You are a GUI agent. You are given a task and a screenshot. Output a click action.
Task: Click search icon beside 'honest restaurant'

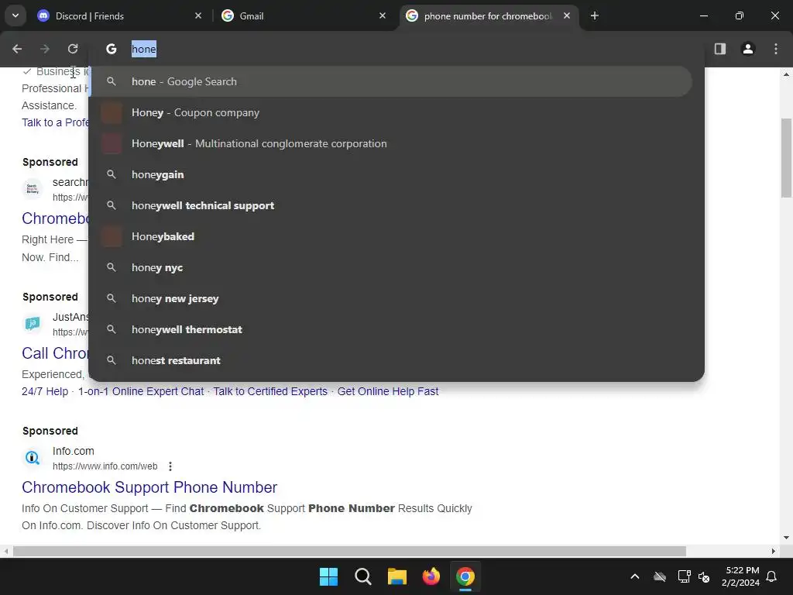click(x=112, y=360)
